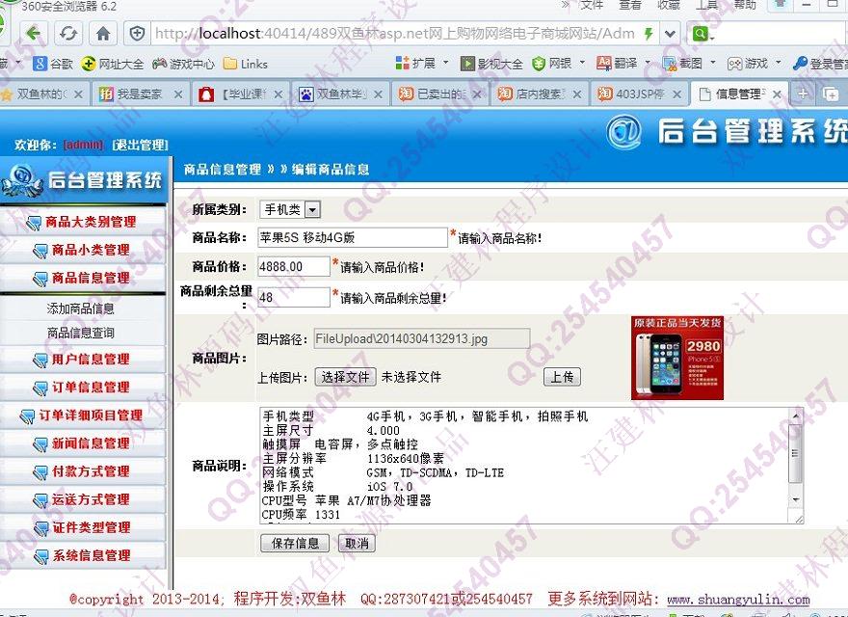Click the 网银 toolbar item
The image size is (848, 617).
pos(551,64)
